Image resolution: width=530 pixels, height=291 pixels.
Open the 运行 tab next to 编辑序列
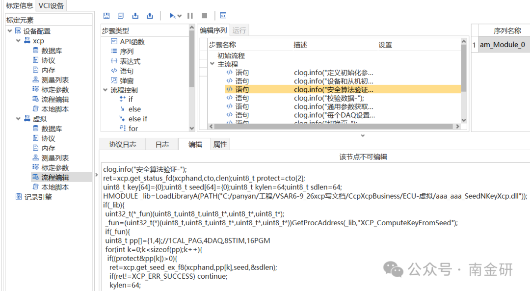pos(239,30)
